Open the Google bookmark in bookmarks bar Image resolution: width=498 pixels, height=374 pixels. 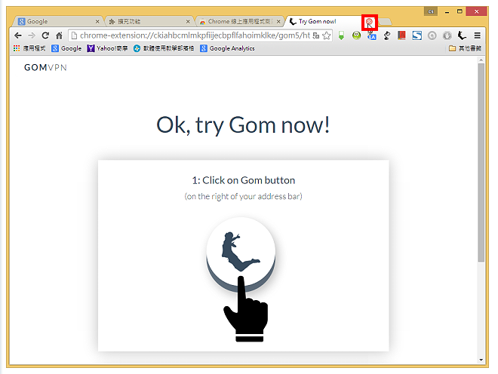[66, 48]
